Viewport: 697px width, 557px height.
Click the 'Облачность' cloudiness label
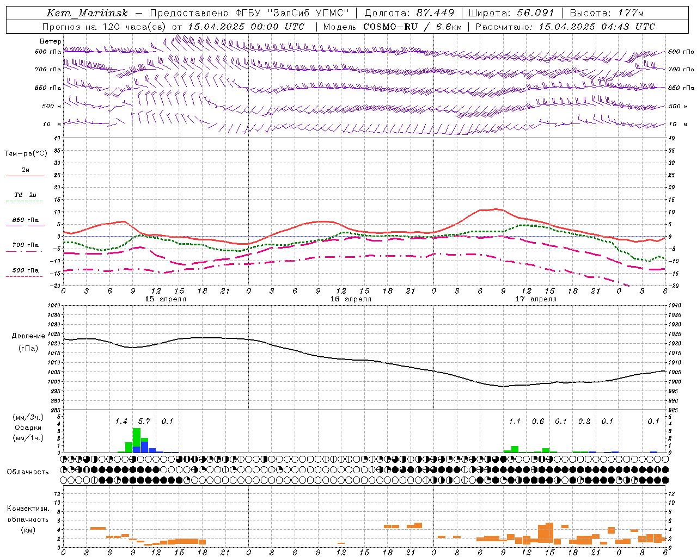(28, 472)
